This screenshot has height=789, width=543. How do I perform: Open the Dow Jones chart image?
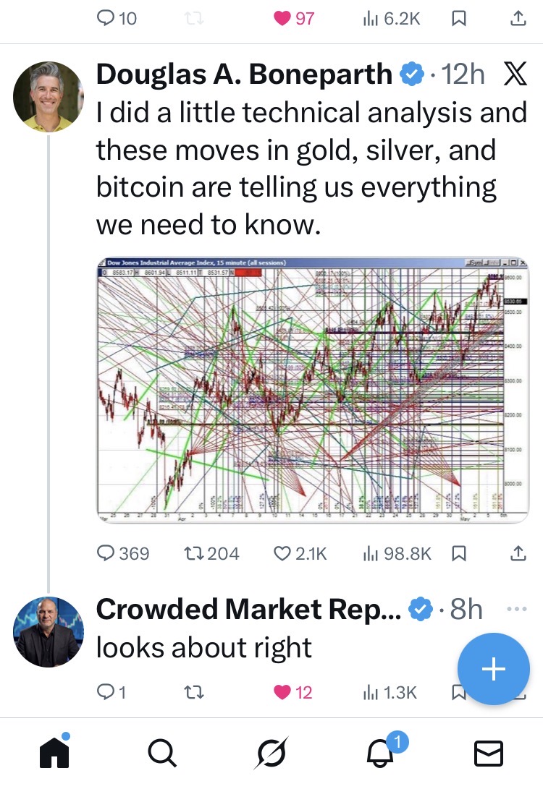coord(312,390)
